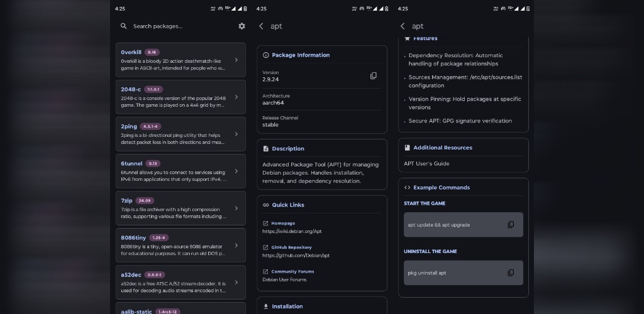Open 8086tiny details chevron
The height and width of the screenshot is (314, 644).
[x=236, y=246]
